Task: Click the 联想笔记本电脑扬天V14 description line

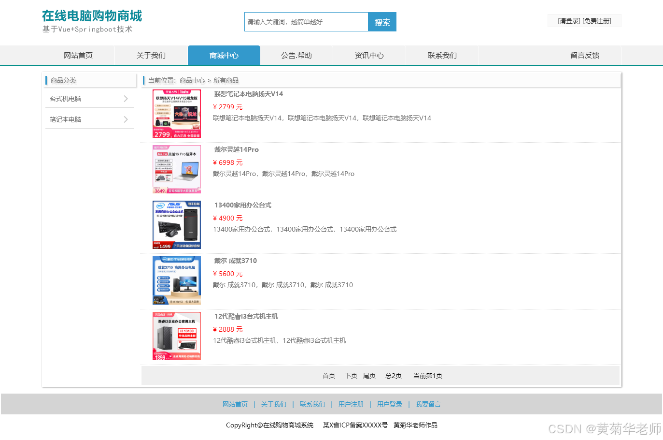Action: tap(322, 118)
